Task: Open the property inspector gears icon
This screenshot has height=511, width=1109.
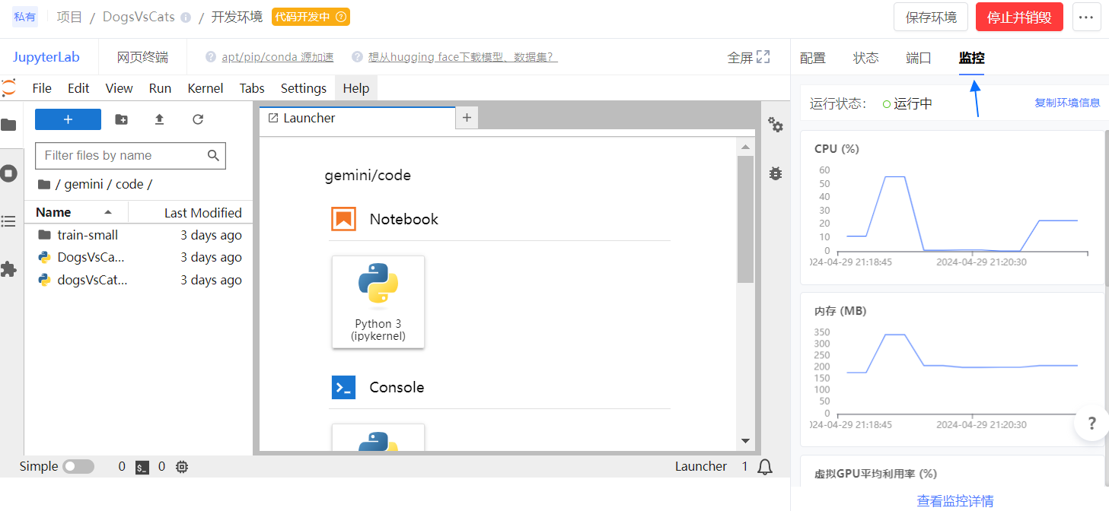Action: [x=776, y=125]
